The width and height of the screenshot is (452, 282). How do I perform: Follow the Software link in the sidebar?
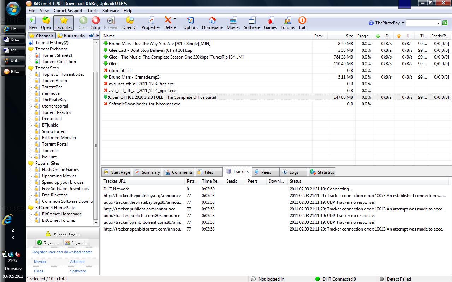tap(78, 271)
